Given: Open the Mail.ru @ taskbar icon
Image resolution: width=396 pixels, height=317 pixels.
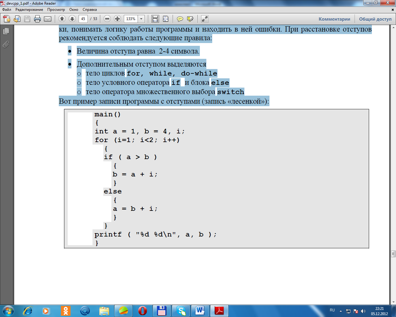Looking at the screenshot, I should (85, 310).
